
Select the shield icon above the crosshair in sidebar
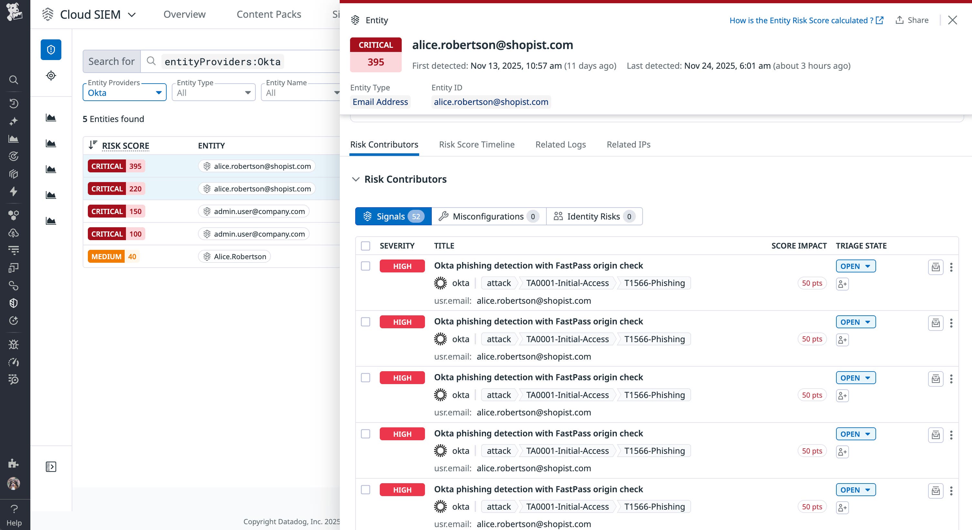click(51, 49)
